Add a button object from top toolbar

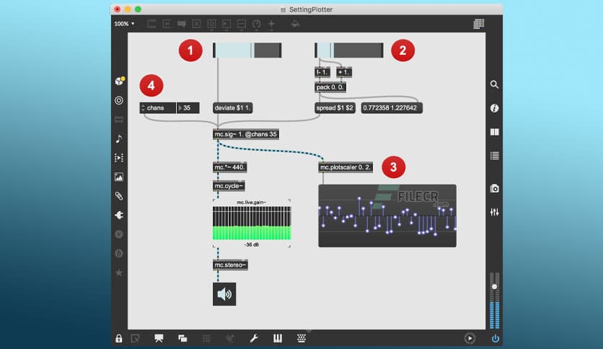click(x=211, y=24)
